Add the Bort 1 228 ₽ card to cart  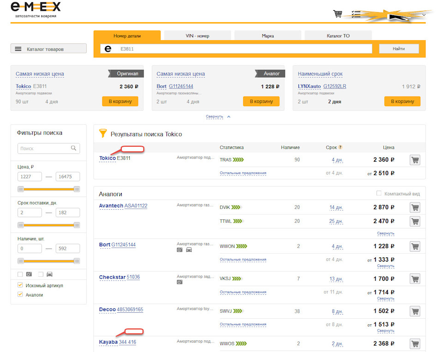(261, 101)
